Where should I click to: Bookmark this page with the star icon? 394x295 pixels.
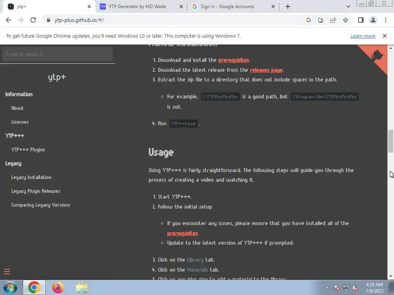pyautogui.click(x=346, y=20)
